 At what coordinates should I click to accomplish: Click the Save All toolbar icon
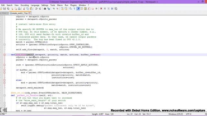point(8,9)
